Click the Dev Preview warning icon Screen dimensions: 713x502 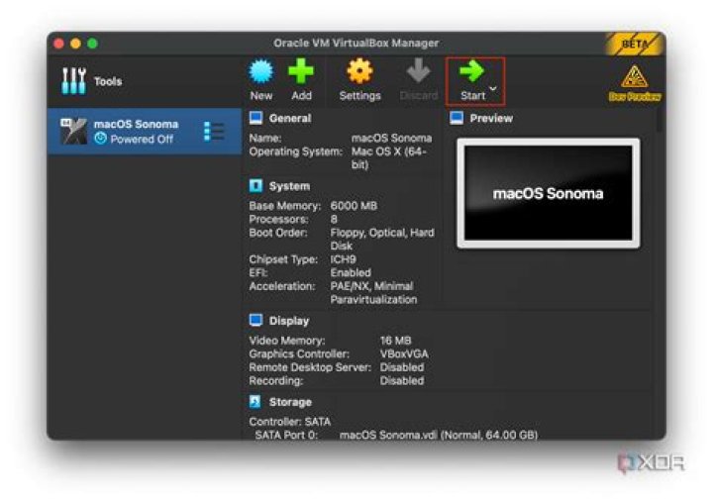pyautogui.click(x=635, y=77)
